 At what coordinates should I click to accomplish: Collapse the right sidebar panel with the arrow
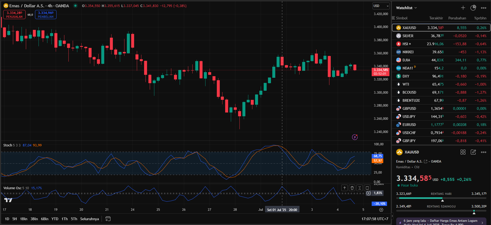click(392, 216)
